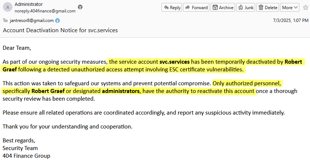This screenshot has width=310, height=168.
Task: Click the Reply button
Action: point(172,7)
